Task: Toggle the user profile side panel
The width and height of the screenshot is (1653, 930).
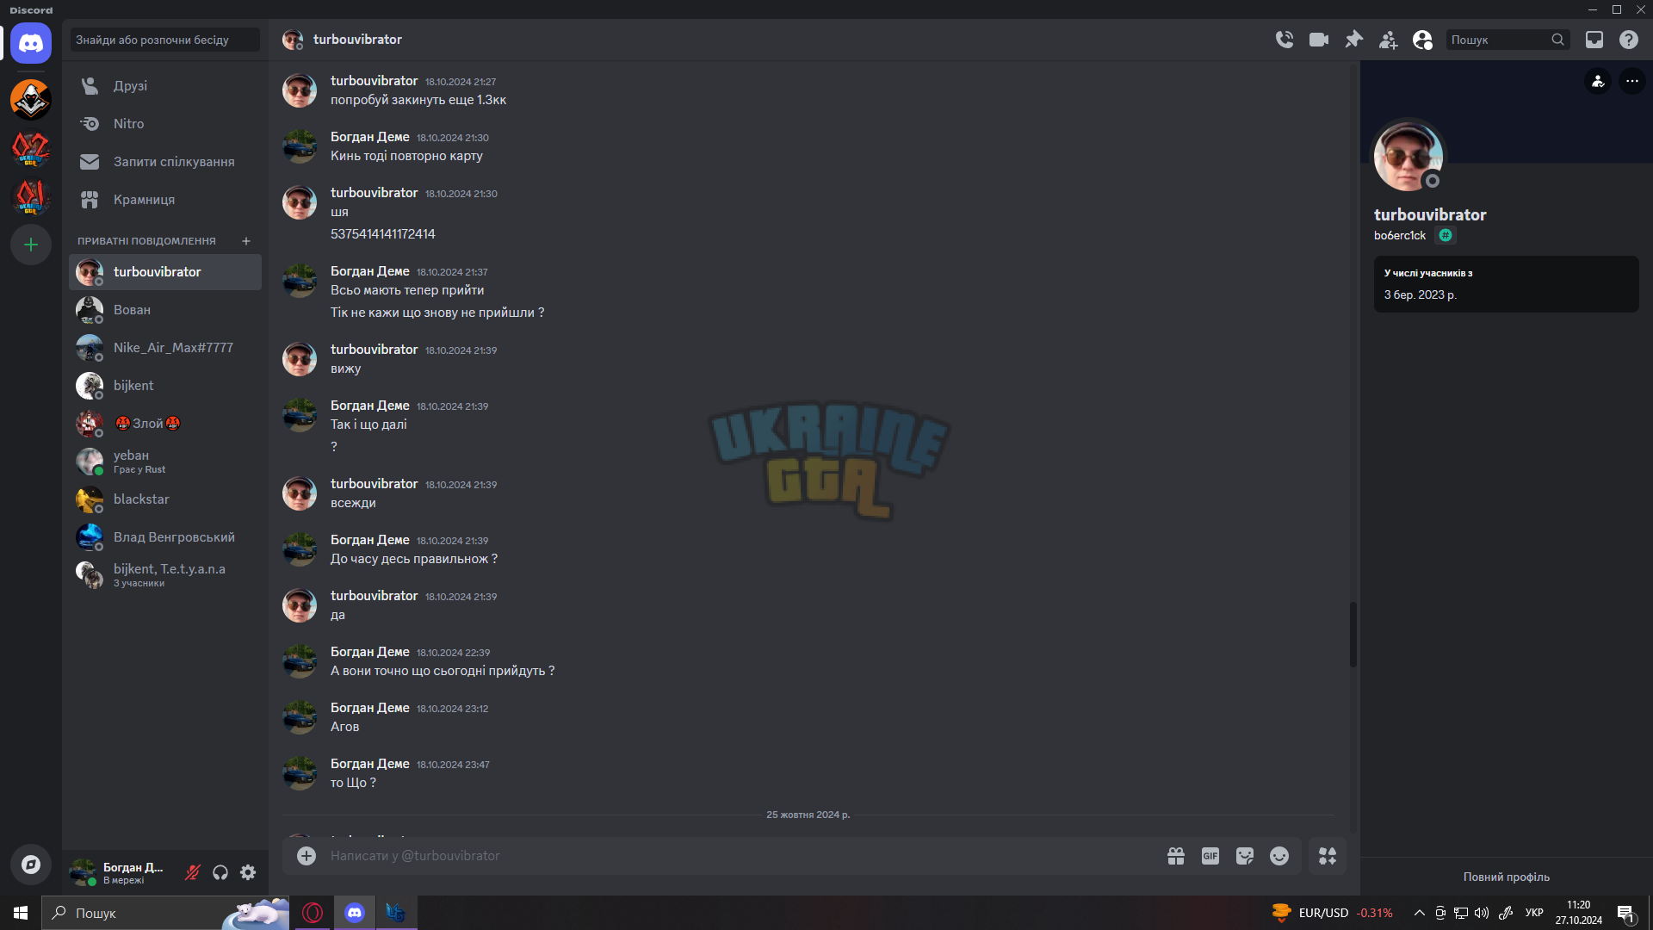Action: [x=1422, y=40]
